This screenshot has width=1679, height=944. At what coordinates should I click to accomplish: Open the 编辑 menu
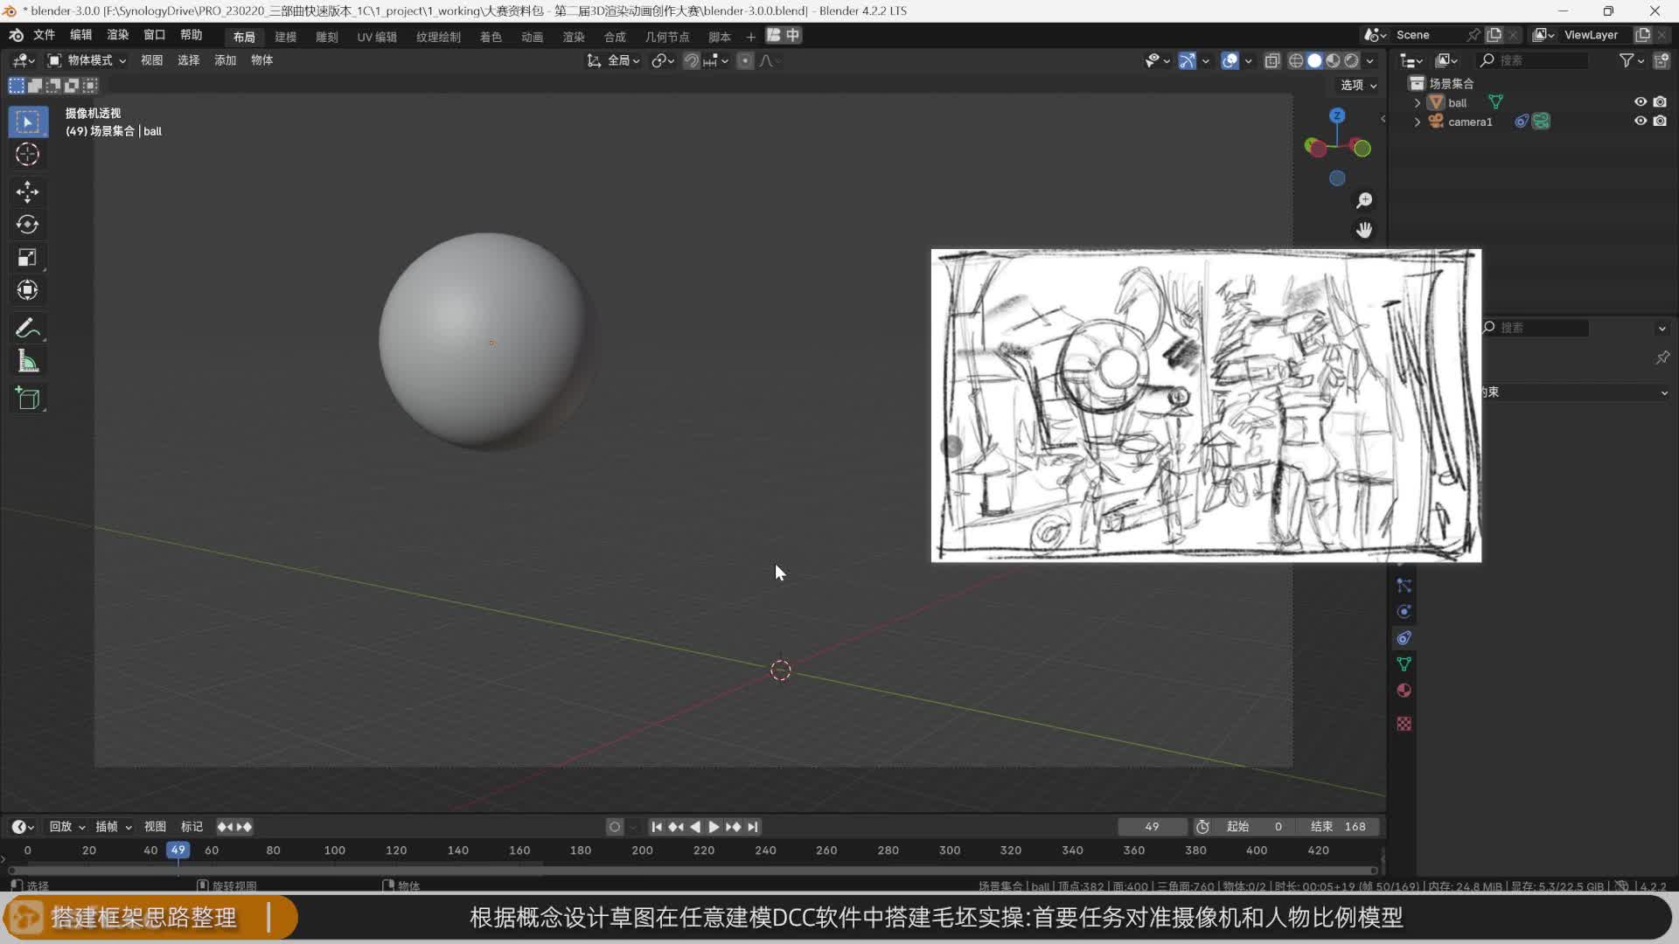click(x=80, y=35)
